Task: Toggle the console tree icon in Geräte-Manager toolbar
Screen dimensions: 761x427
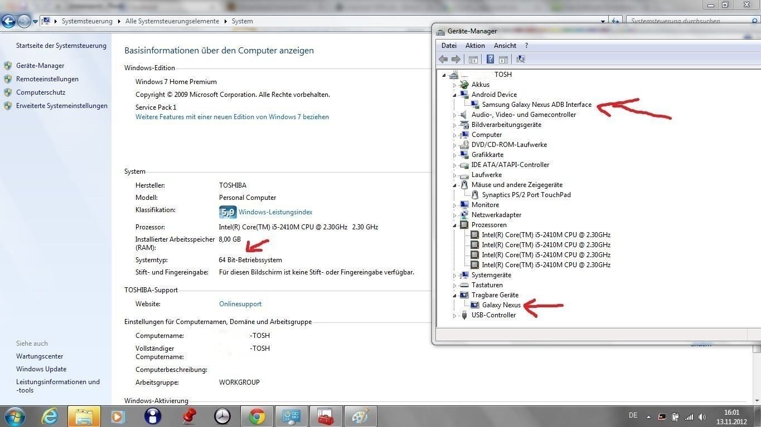Action: coord(473,59)
